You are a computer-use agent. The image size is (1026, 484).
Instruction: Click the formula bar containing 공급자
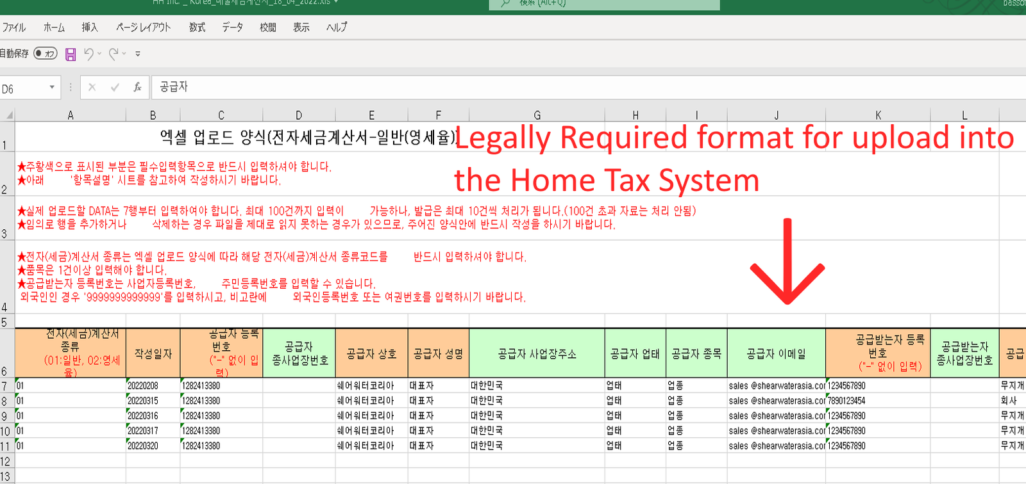point(589,88)
